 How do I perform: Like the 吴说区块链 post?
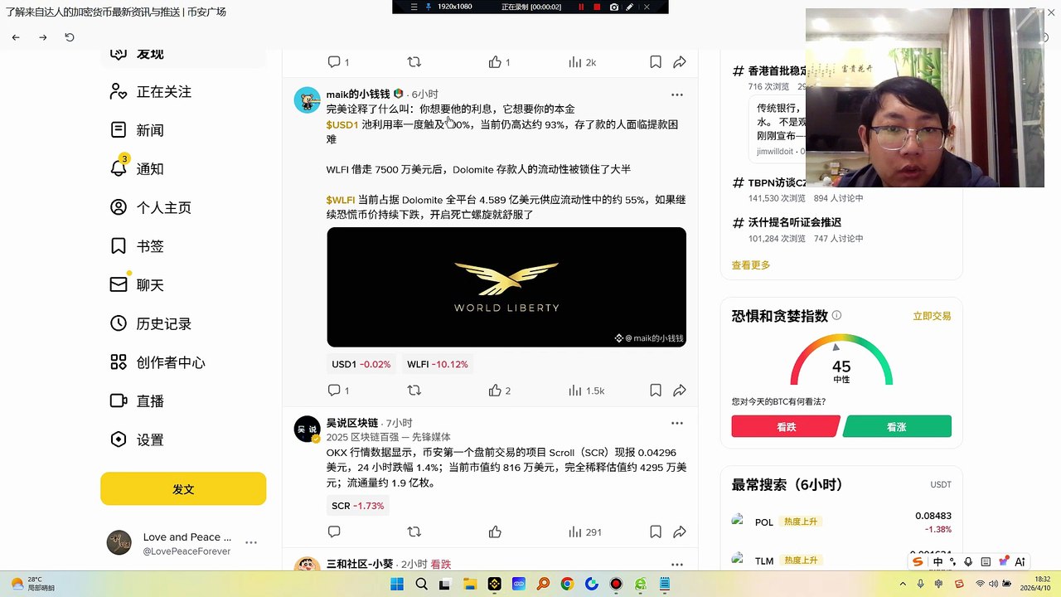(x=495, y=531)
